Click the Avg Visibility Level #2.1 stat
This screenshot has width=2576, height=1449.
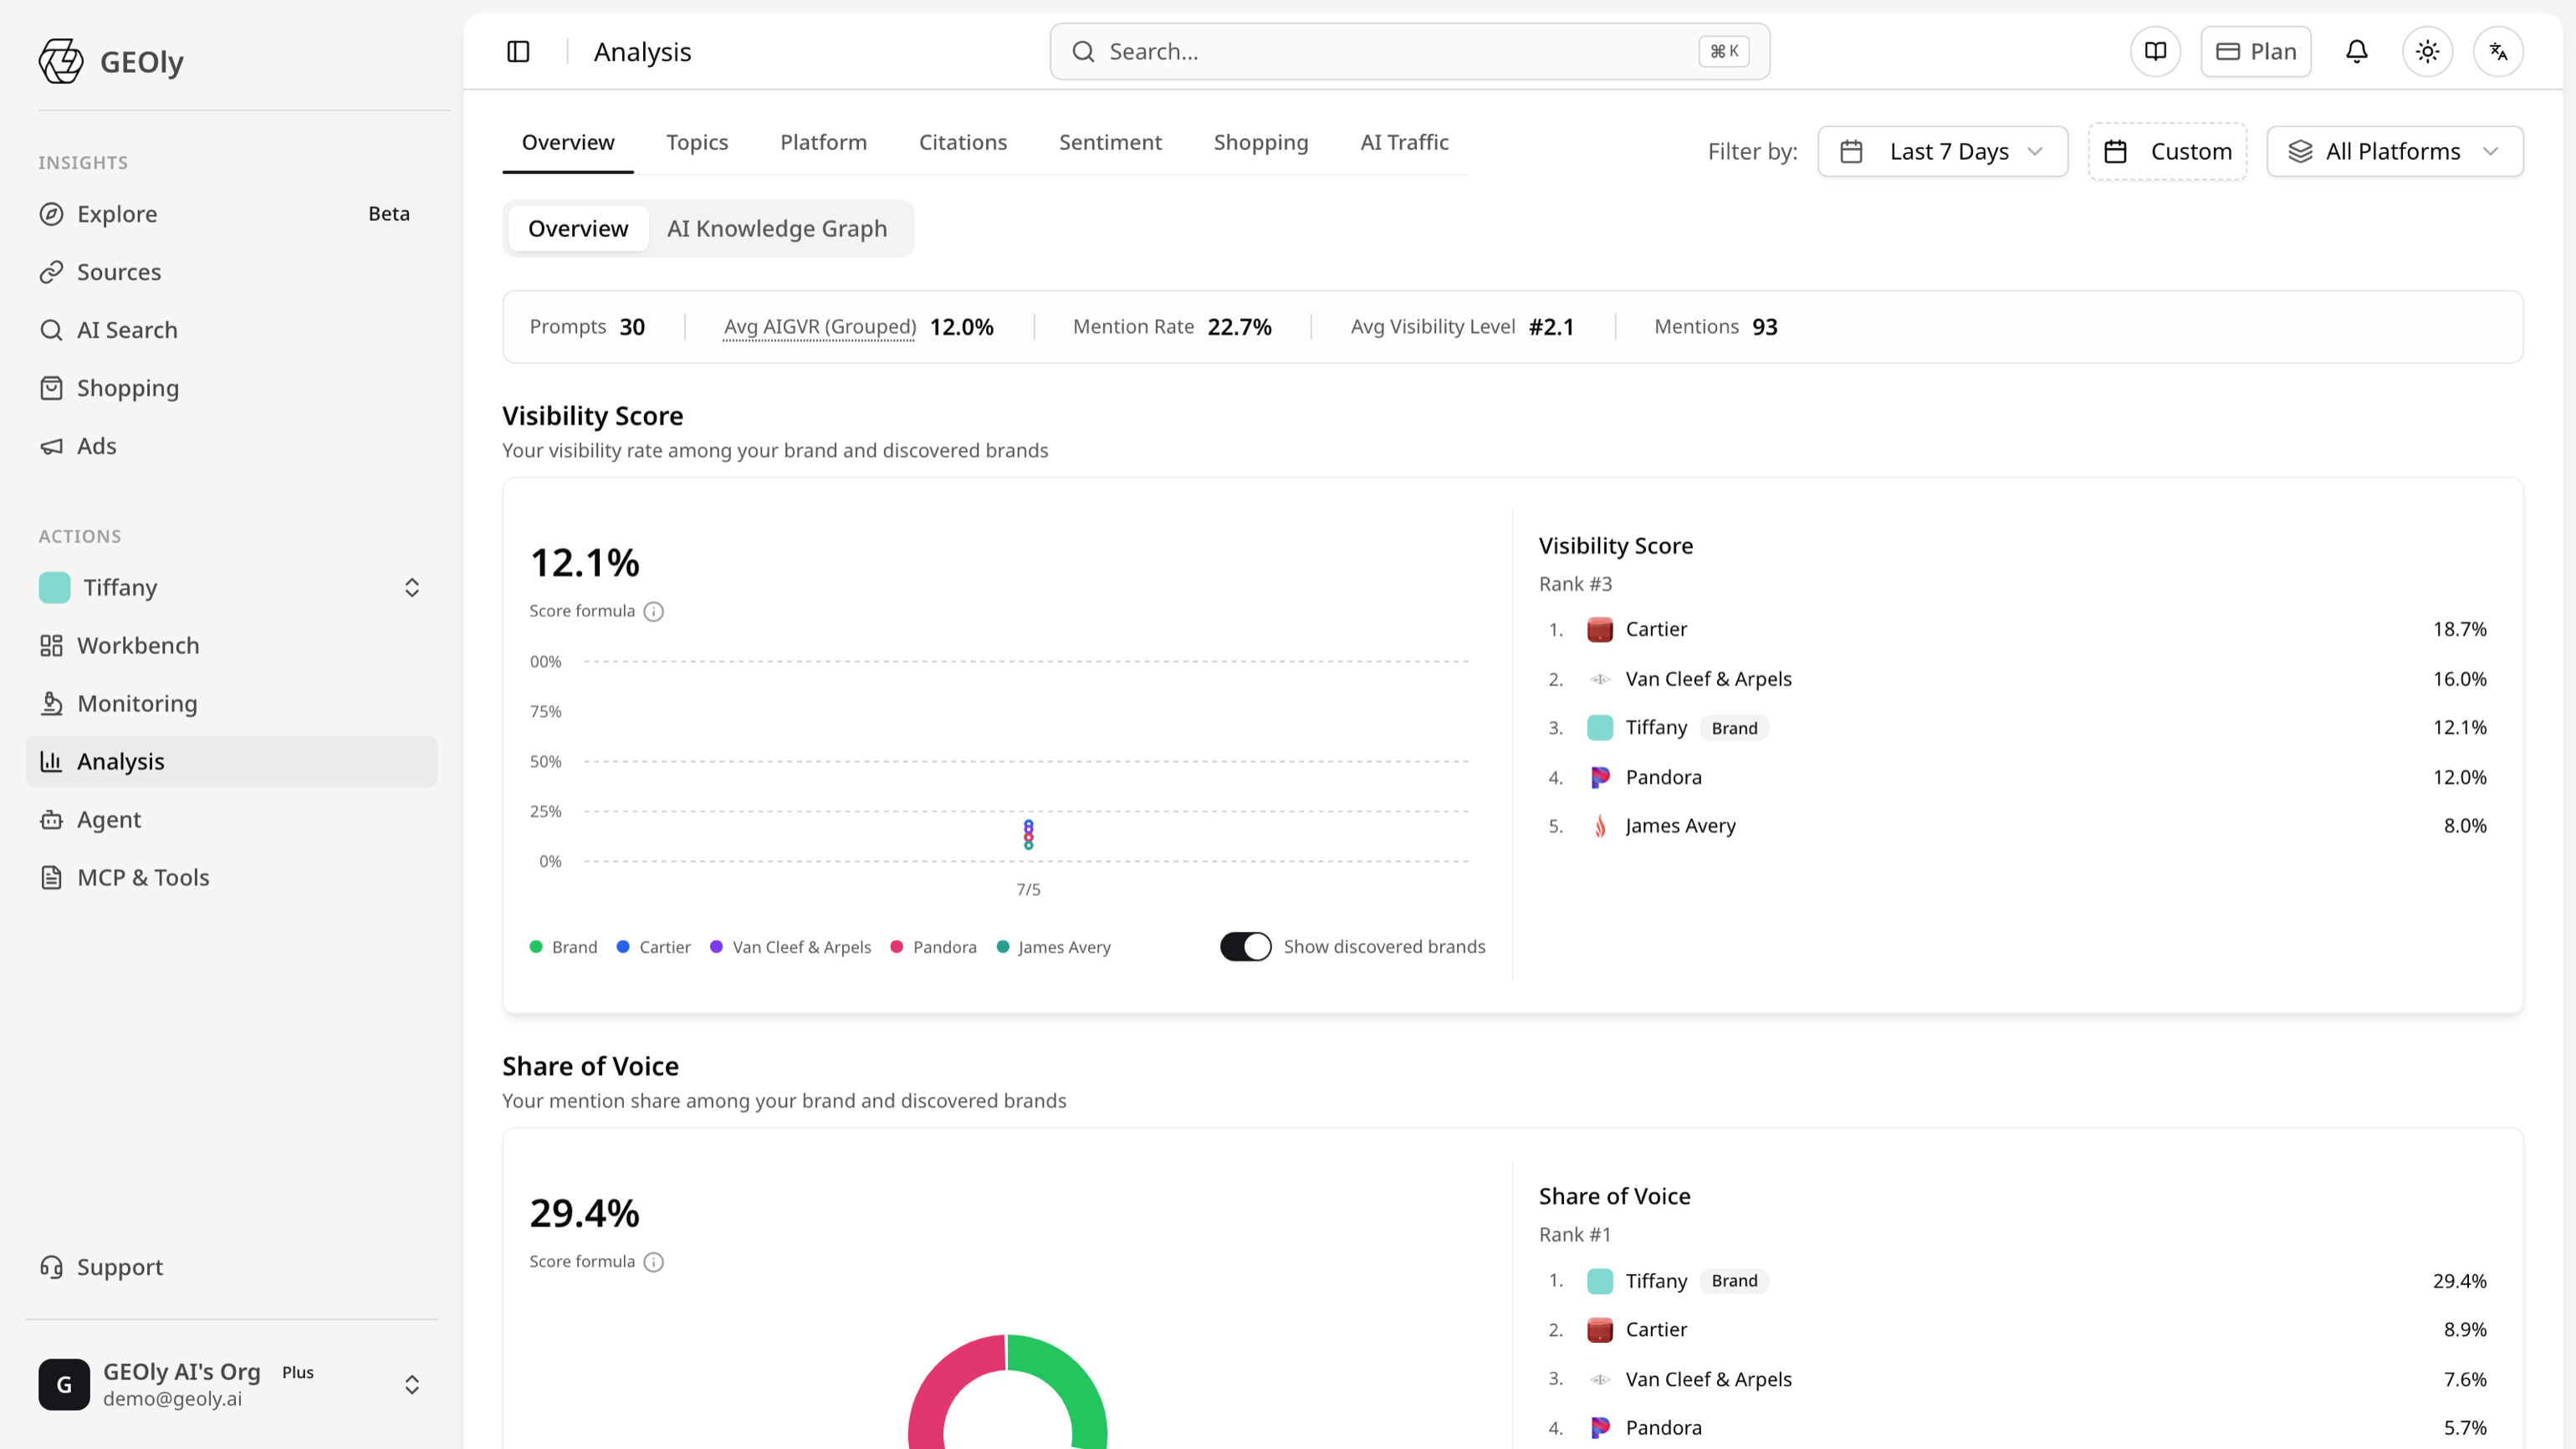(1462, 327)
